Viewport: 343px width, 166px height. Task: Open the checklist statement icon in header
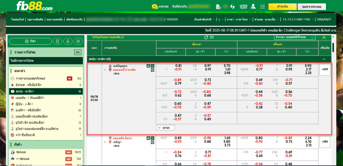coord(263,7)
